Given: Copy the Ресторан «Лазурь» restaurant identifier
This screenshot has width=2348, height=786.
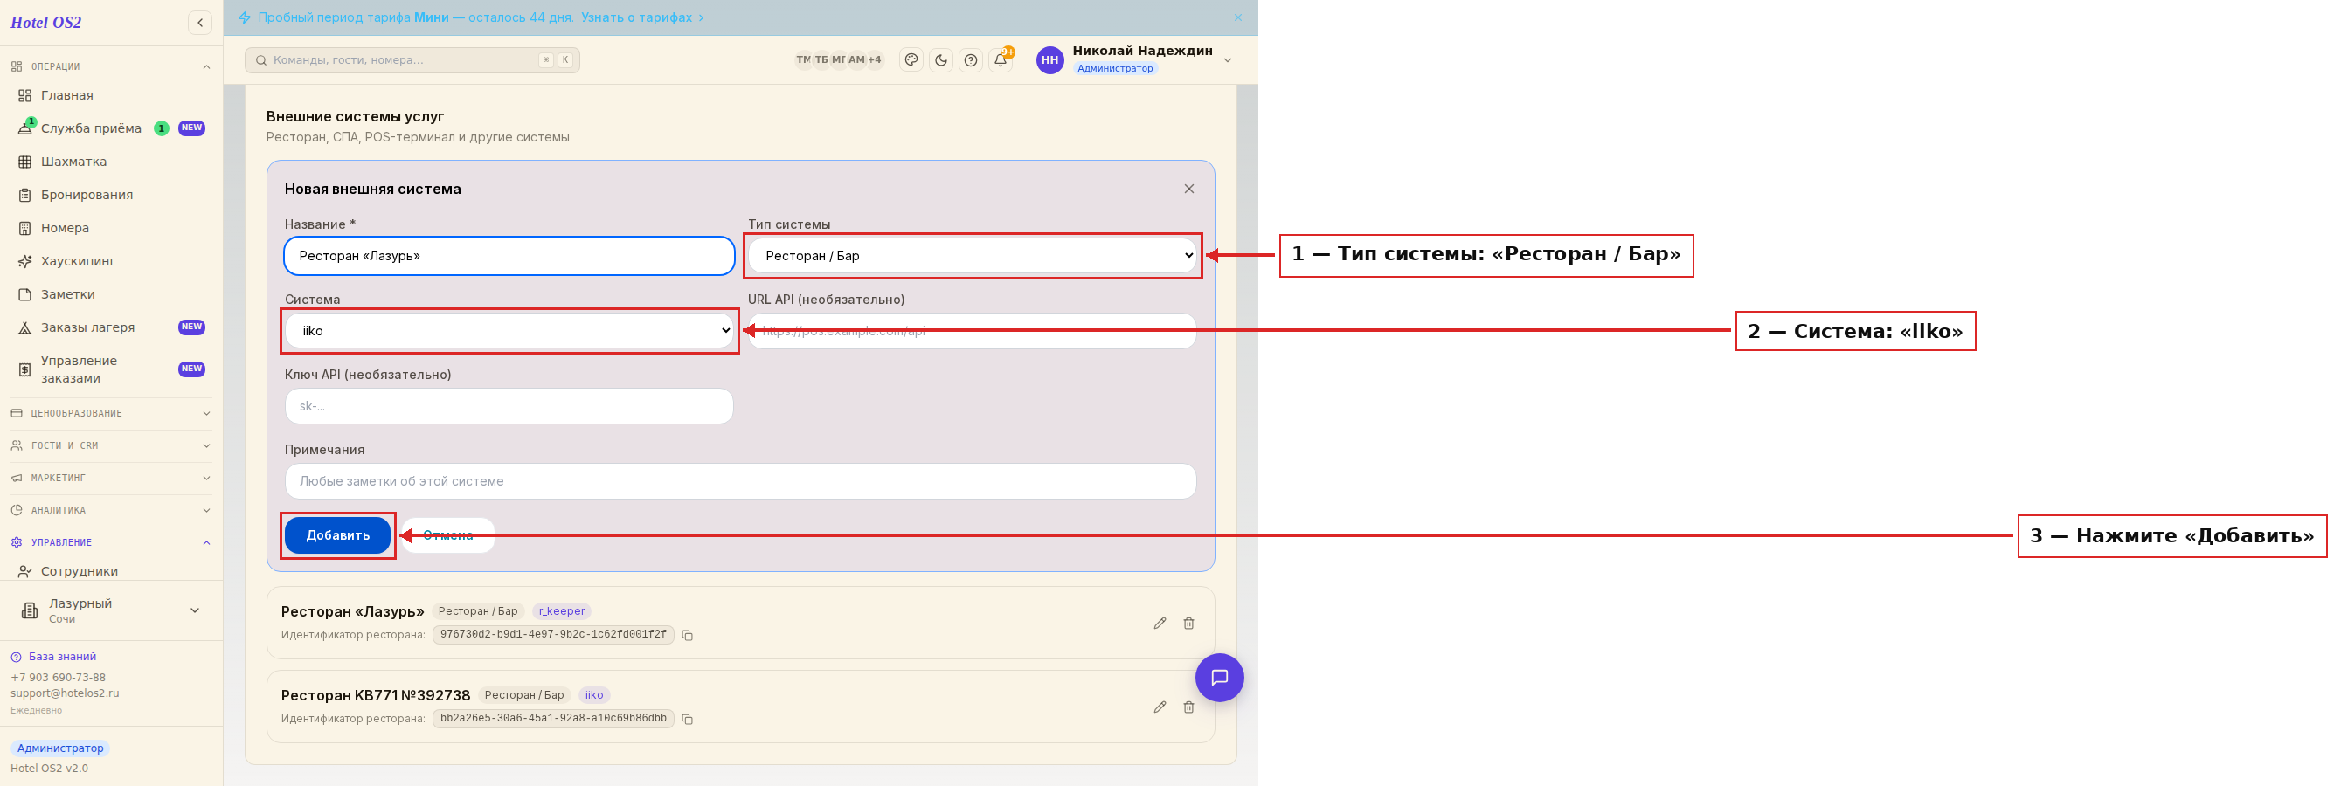Looking at the screenshot, I should [687, 636].
